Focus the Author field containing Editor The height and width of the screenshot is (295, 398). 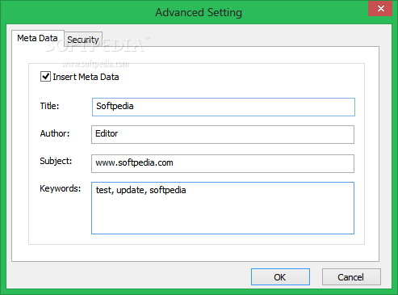[x=223, y=134]
